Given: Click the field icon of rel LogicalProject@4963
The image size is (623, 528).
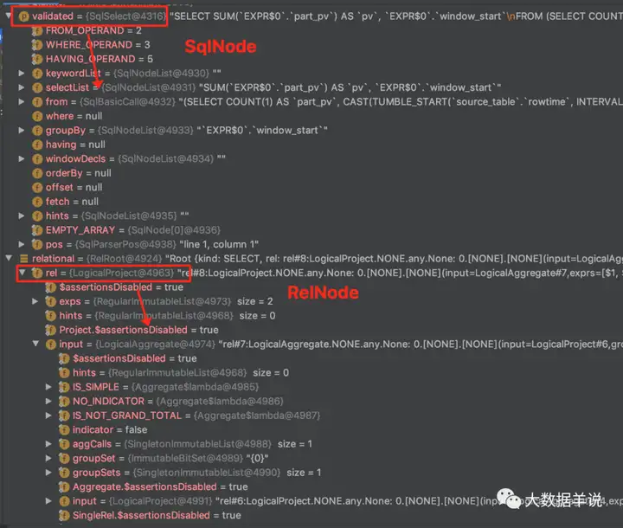Looking at the screenshot, I should [x=37, y=274].
